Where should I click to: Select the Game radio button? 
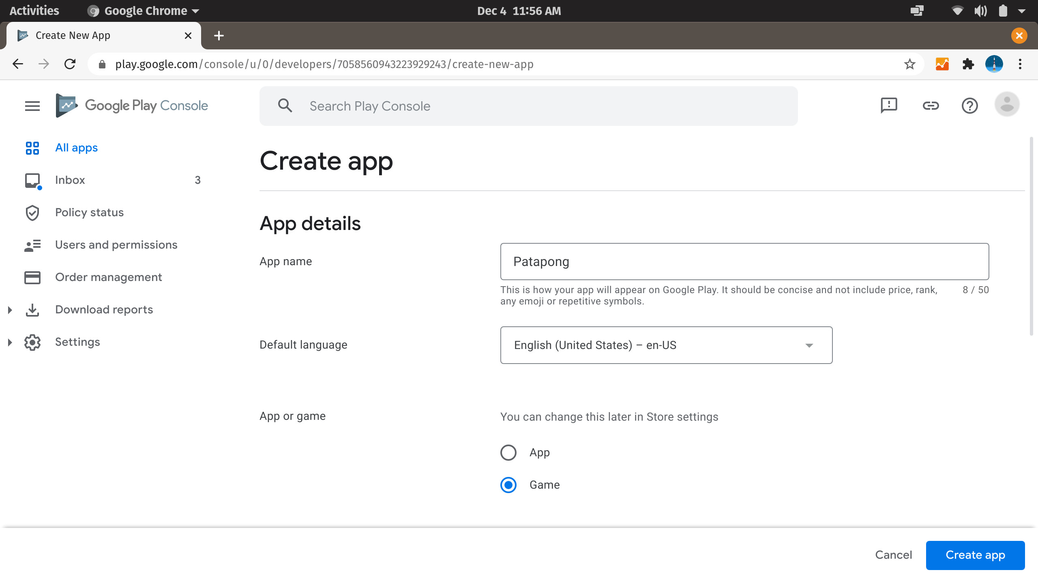pyautogui.click(x=508, y=485)
